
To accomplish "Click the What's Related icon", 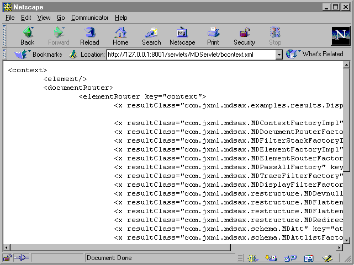I will (x=292, y=54).
